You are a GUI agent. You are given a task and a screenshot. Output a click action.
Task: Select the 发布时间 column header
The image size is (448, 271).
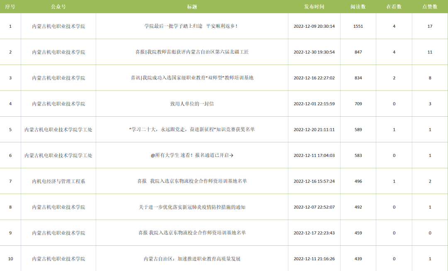click(x=314, y=7)
